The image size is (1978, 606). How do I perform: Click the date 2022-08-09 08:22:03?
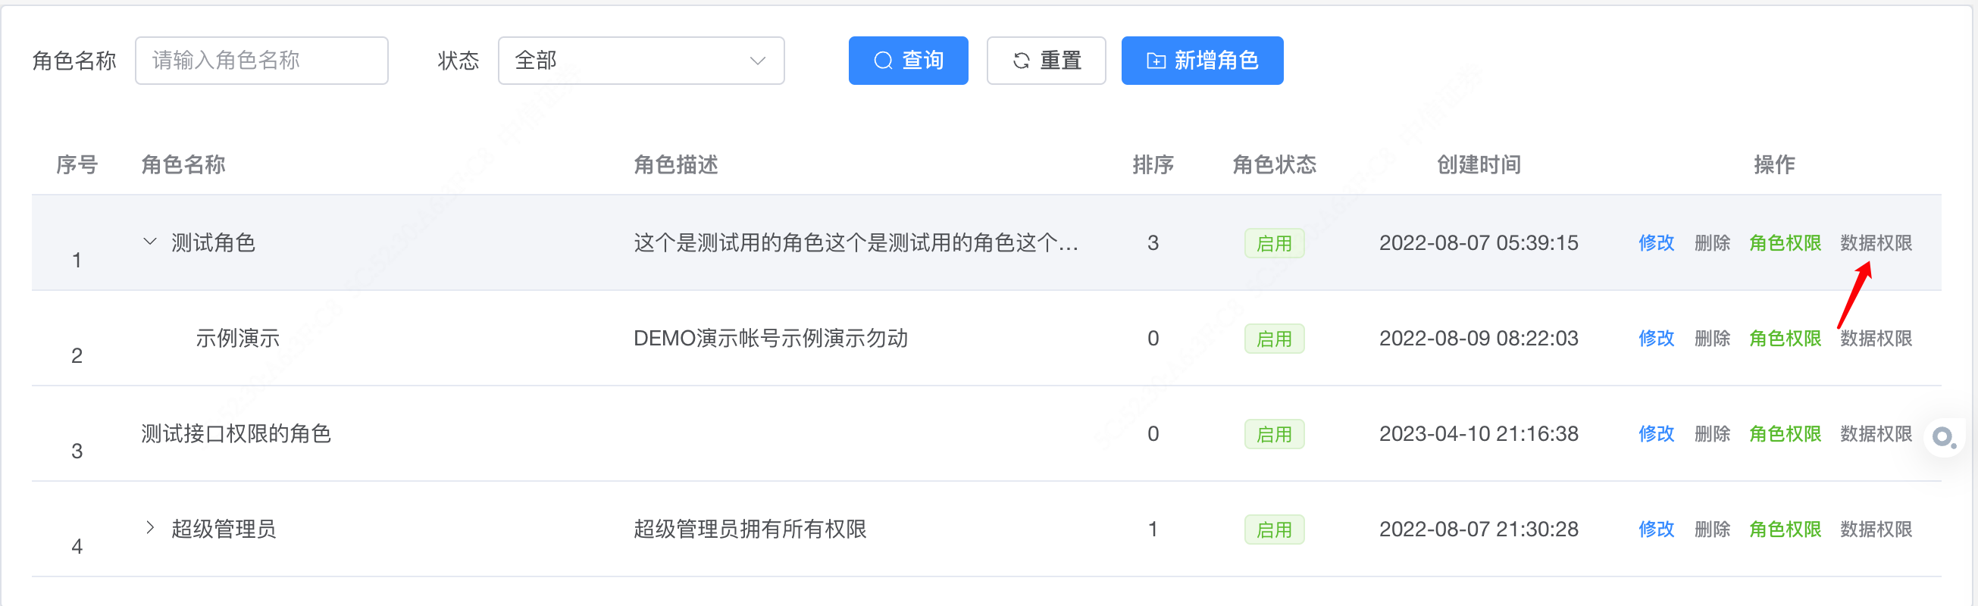tap(1478, 339)
